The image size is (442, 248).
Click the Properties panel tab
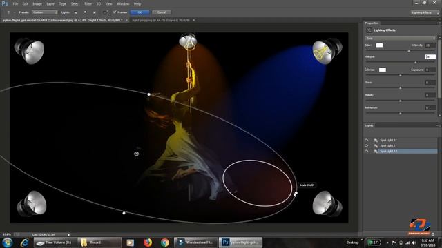coord(372,23)
